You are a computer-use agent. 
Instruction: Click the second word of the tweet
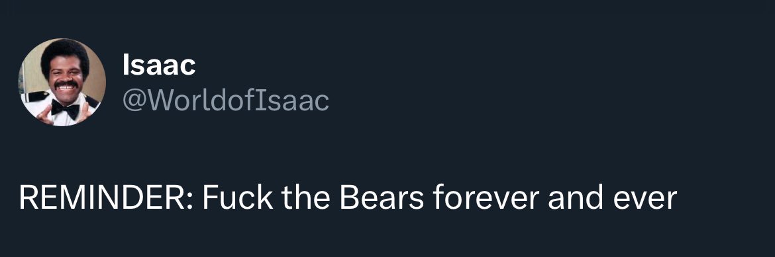tap(237, 198)
